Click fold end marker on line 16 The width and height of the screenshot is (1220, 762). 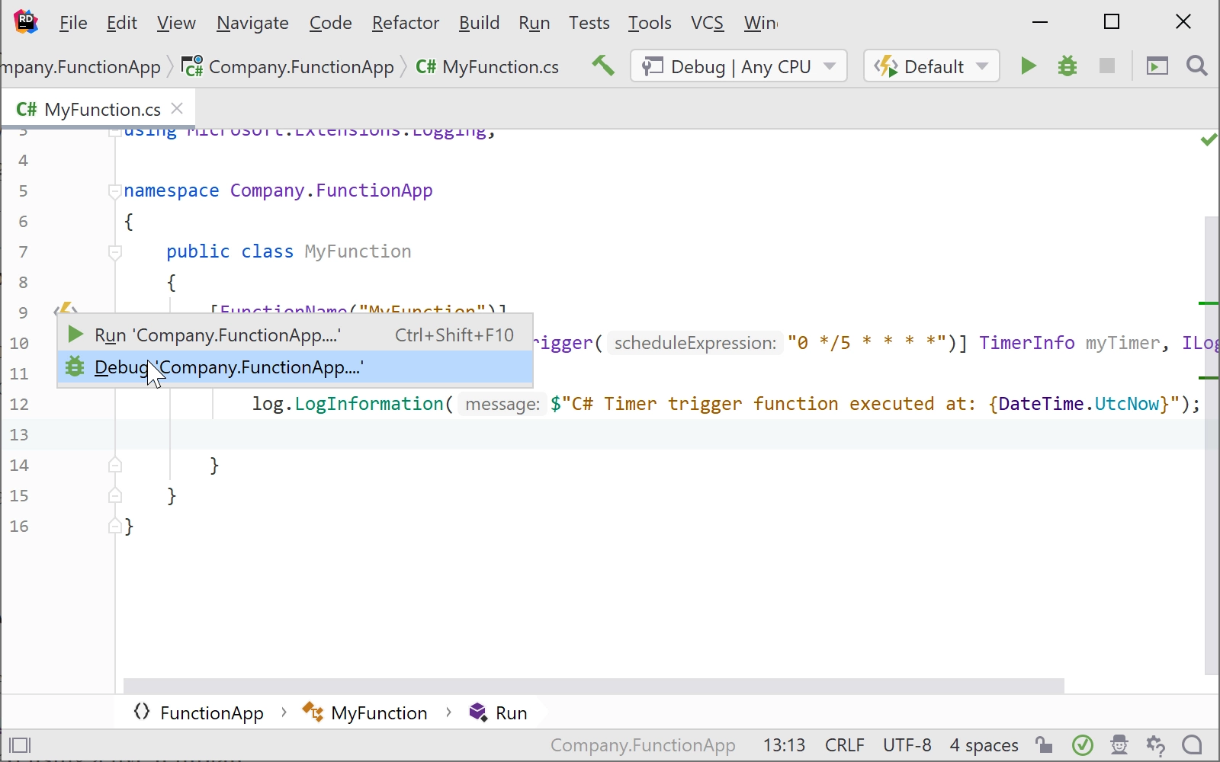pos(115,526)
